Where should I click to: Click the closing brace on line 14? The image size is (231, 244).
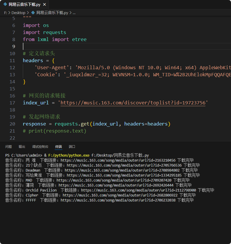24,82
